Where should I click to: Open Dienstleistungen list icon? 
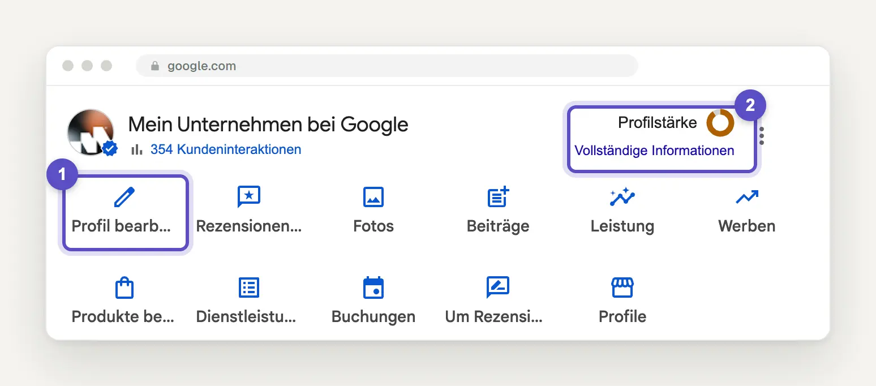(249, 288)
